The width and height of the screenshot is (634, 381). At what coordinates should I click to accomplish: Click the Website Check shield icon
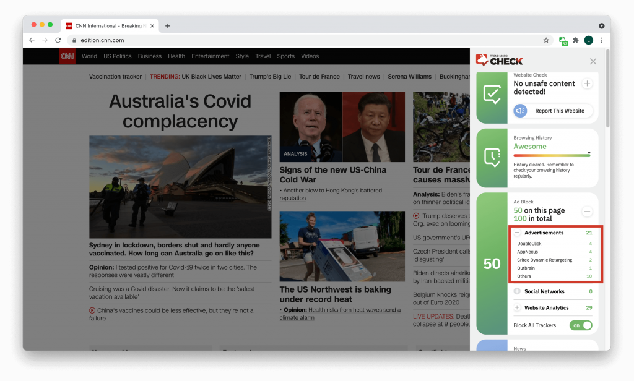[x=492, y=95]
